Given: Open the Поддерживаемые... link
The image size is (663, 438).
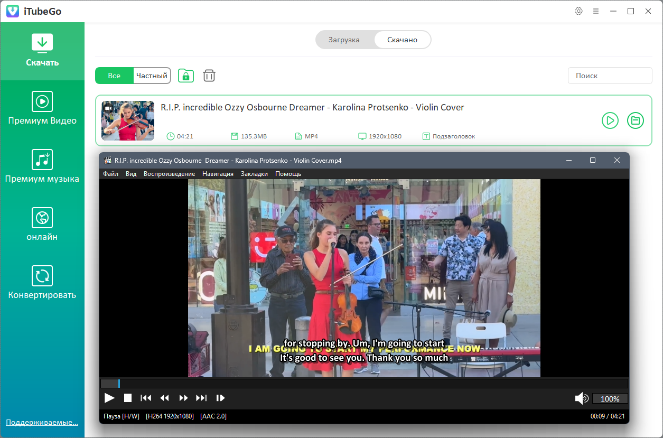Looking at the screenshot, I should pos(42,422).
